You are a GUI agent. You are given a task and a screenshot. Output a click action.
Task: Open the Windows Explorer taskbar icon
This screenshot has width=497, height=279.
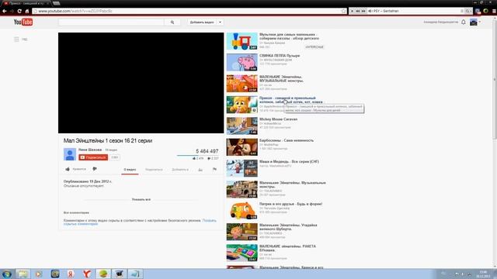point(23,274)
